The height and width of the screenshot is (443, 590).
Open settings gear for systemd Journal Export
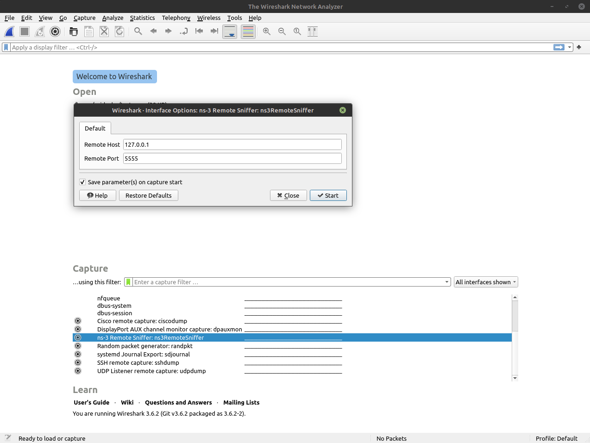point(78,354)
